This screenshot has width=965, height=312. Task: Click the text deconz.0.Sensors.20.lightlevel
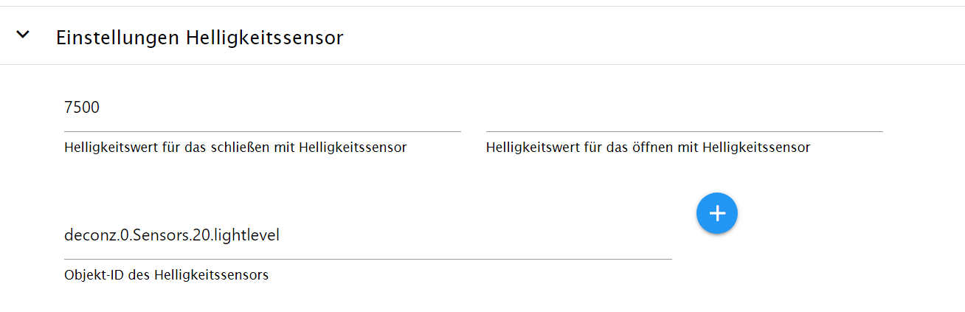click(x=172, y=235)
